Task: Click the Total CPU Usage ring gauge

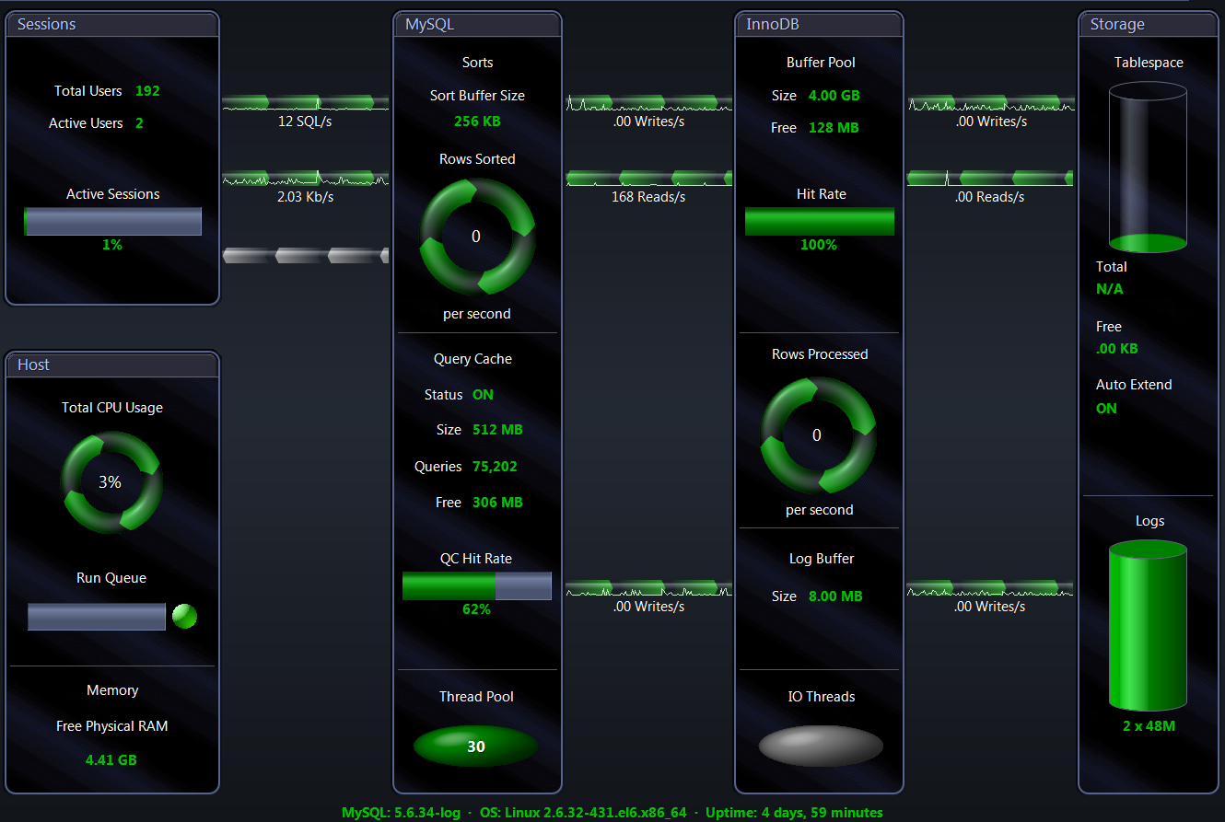Action: pyautogui.click(x=111, y=481)
